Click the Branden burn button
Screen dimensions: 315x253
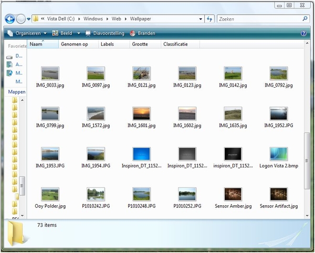point(143,33)
